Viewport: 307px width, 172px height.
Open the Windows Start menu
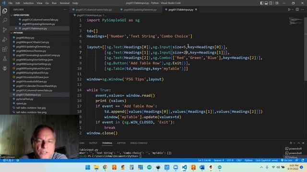88,167
